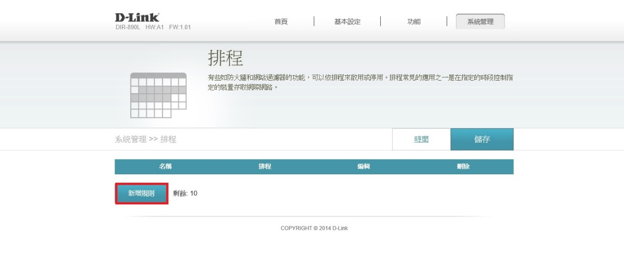624x277 pixels.
Task: Click the 刪除 column header
Action: 463,166
